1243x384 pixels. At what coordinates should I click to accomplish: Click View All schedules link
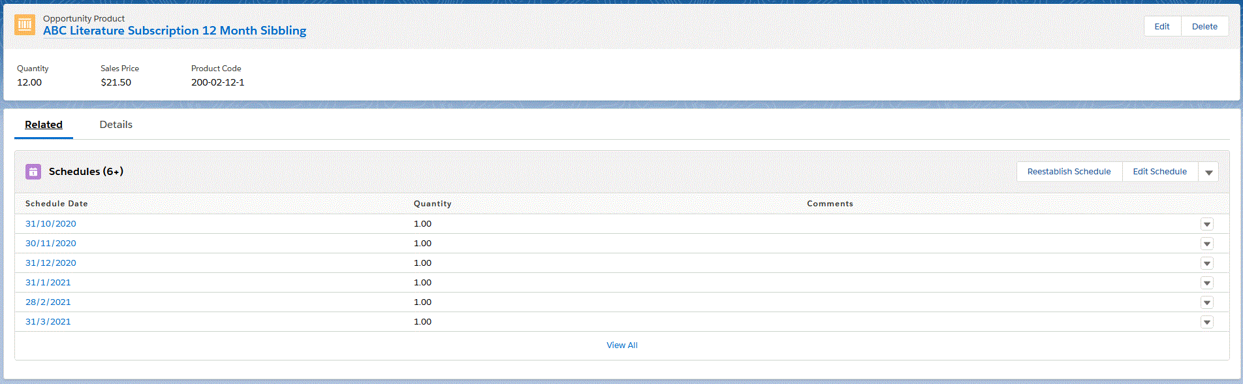(621, 345)
